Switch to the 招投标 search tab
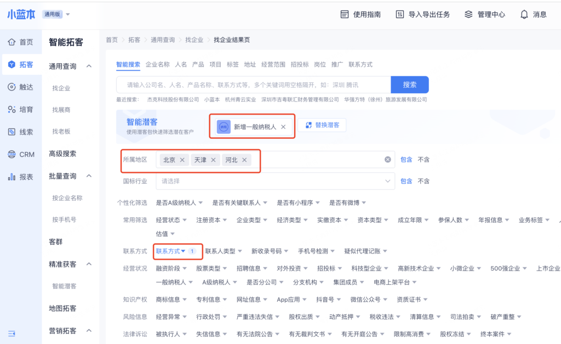Viewport: 561px width, 344px height. 299,64
